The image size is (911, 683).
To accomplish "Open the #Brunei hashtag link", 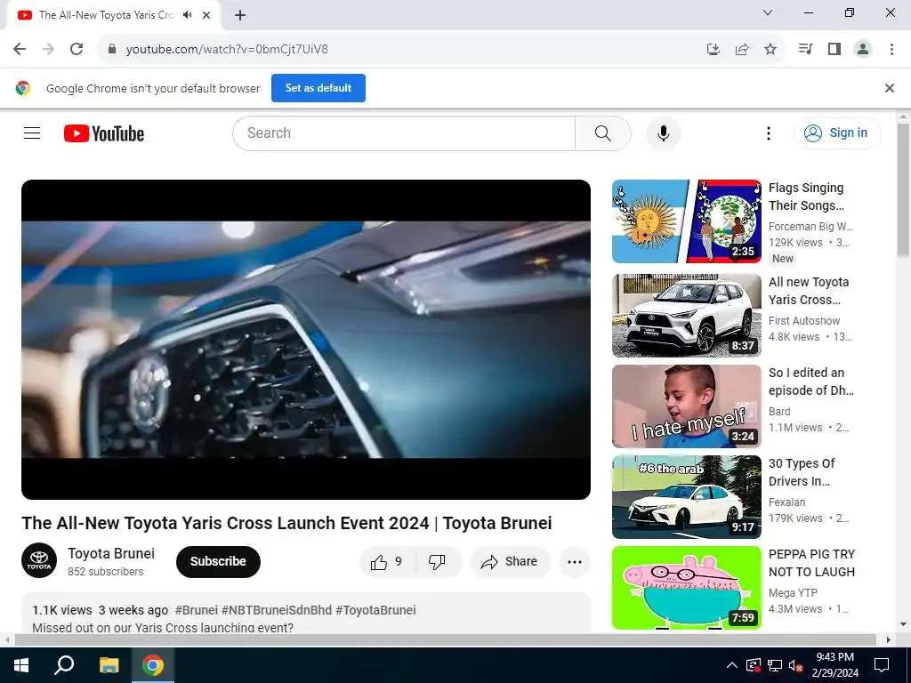I will (x=197, y=610).
